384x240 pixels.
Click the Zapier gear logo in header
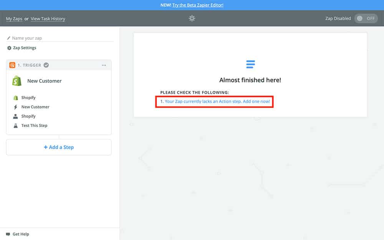click(x=192, y=18)
